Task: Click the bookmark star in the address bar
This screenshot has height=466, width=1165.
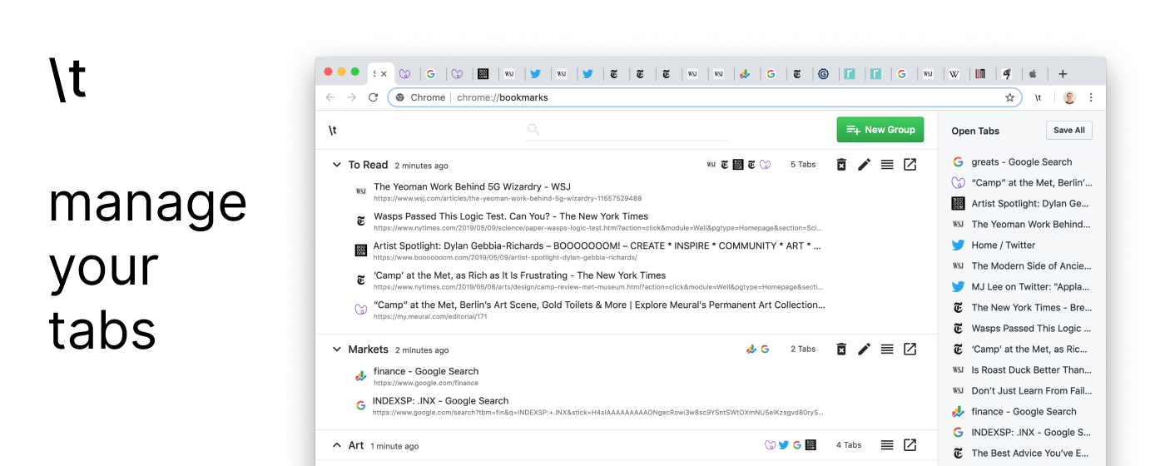Action: click(1010, 97)
